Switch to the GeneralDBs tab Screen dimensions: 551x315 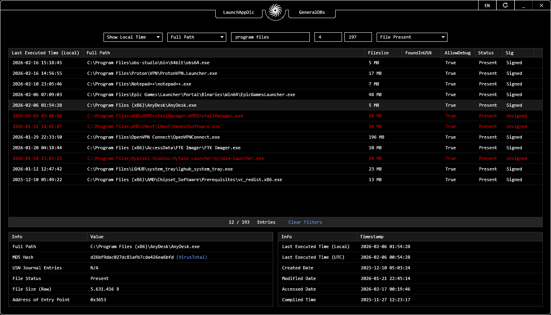312,12
